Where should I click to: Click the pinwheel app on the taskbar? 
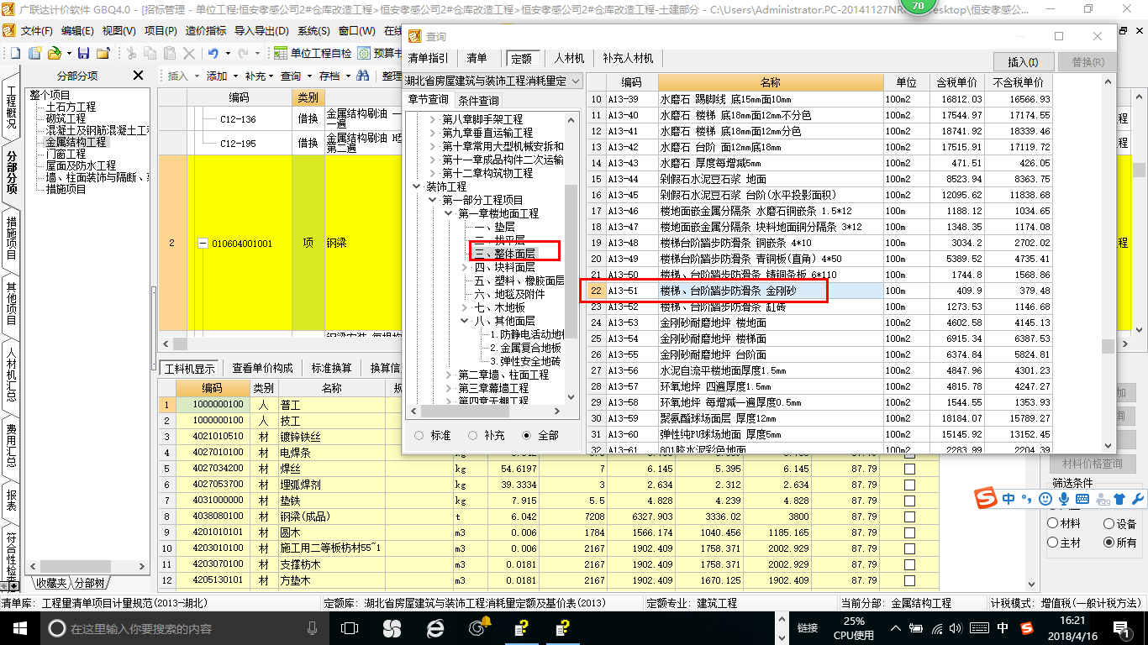click(392, 627)
